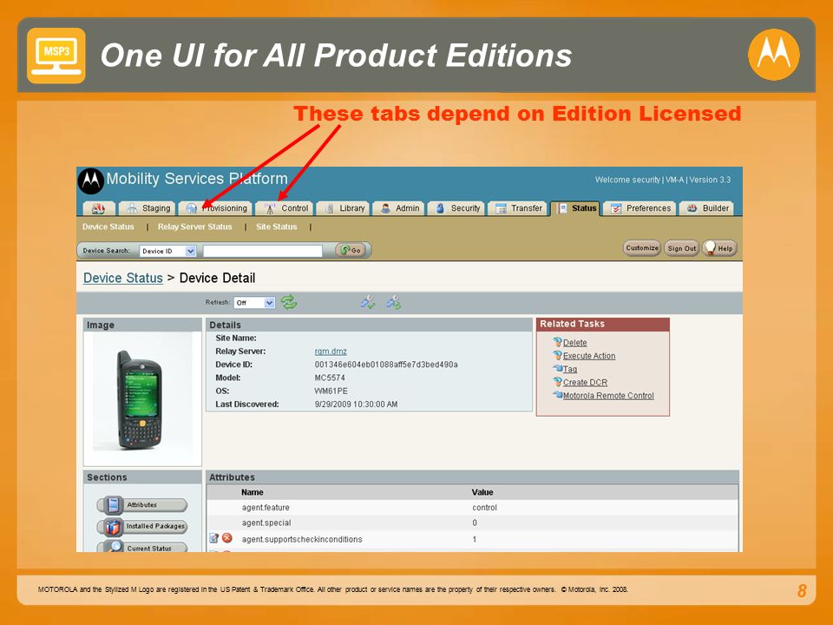
Task: Click the Name column header
Action: click(253, 492)
